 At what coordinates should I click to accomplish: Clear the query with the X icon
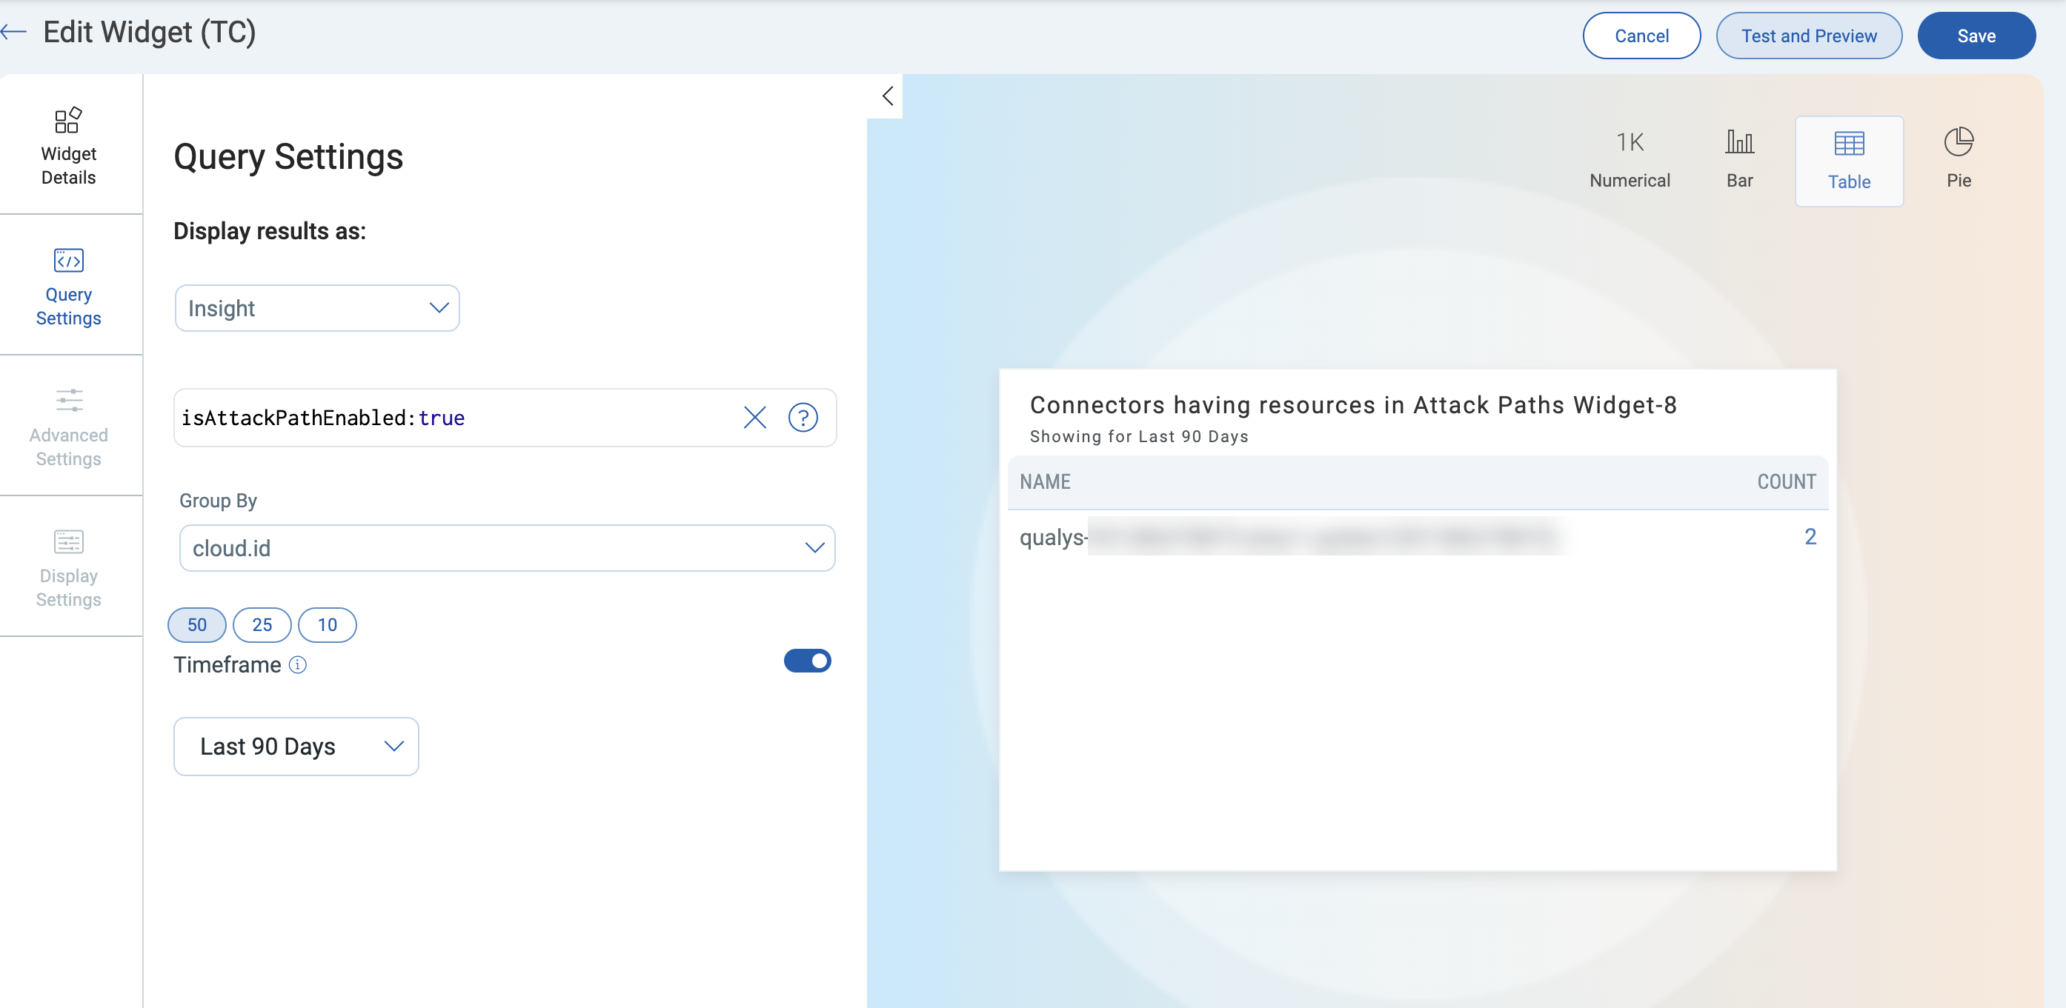[754, 418]
